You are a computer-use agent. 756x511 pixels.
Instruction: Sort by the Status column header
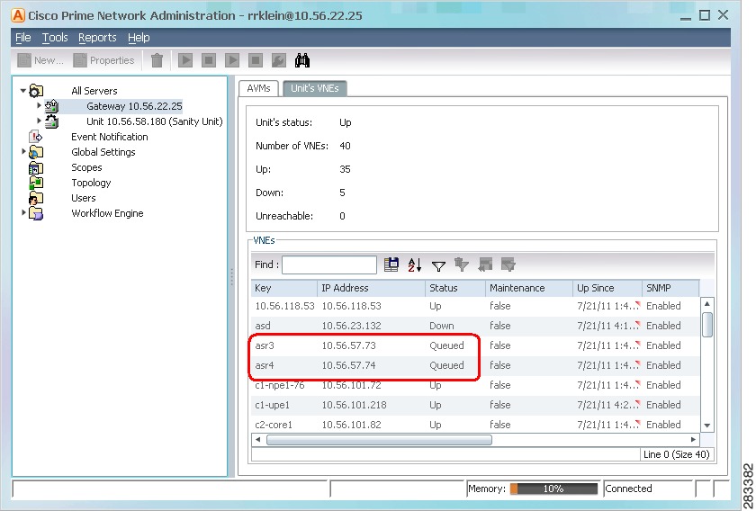(455, 288)
